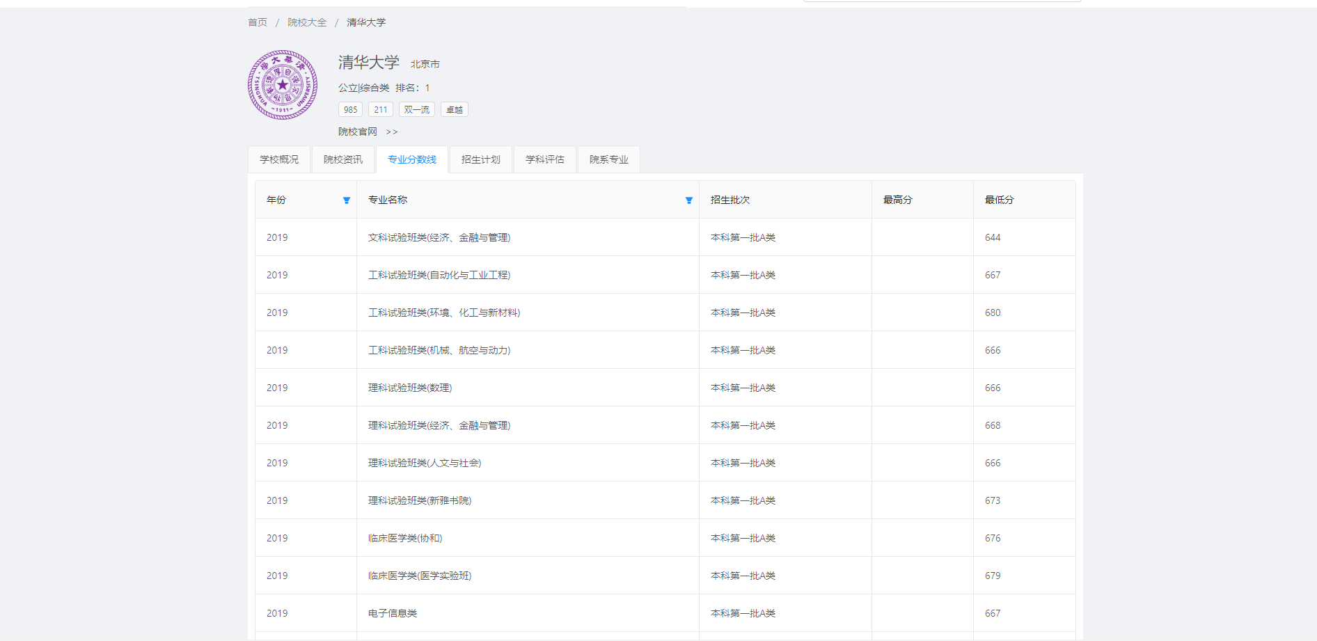Open the 院校官网 link
Image resolution: width=1317 pixels, height=641 pixels.
(358, 132)
